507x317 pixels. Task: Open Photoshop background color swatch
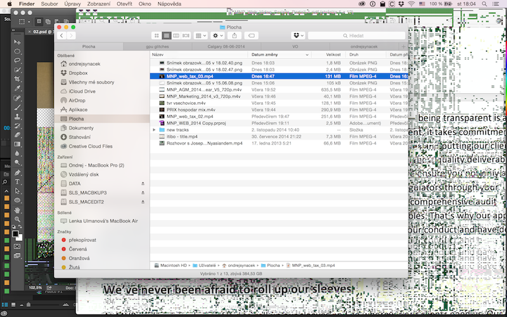pos(20,238)
